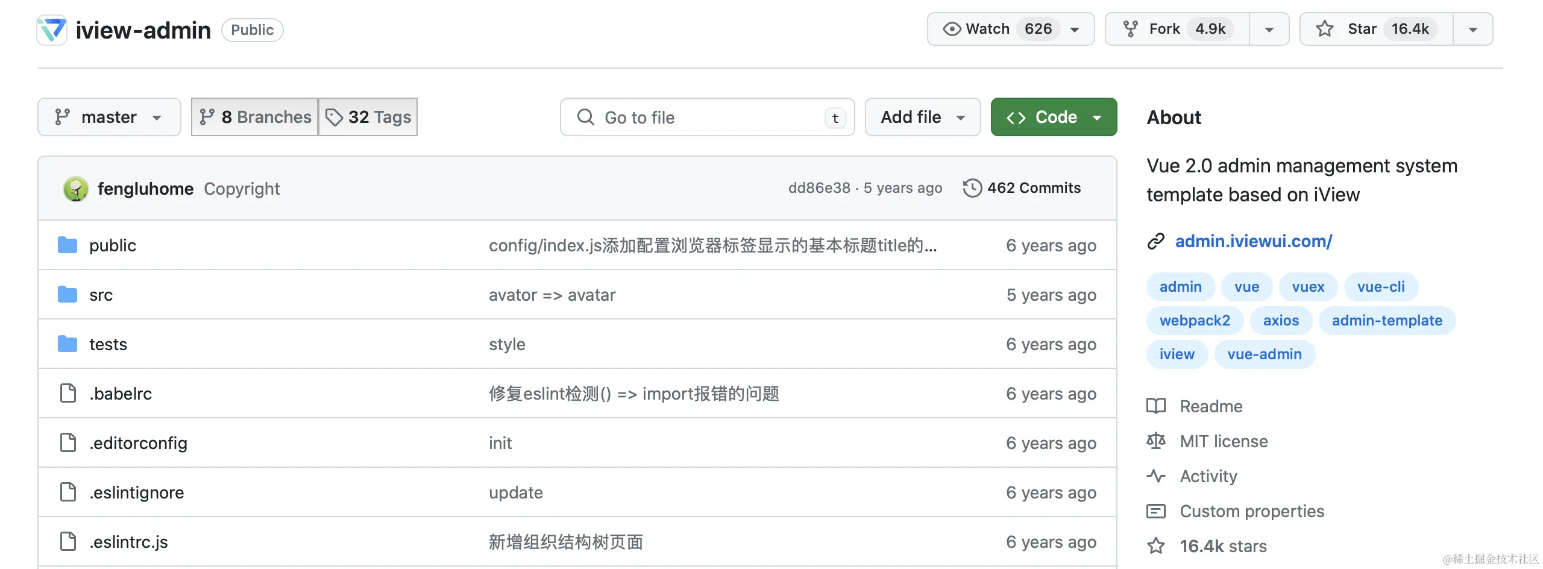This screenshot has width=1543, height=569.
Task: Open the 16.4k stars link
Action: point(1223,546)
